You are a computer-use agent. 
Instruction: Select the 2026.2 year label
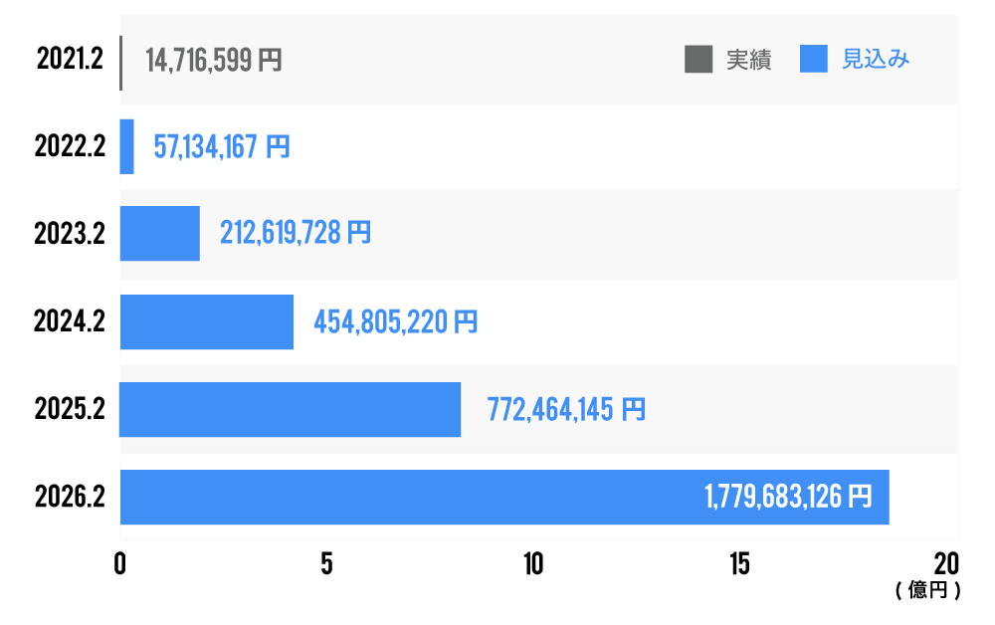tap(70, 497)
